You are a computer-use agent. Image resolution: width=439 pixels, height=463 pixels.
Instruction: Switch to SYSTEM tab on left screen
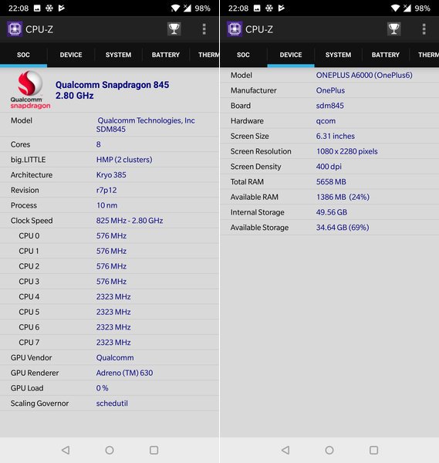[118, 55]
